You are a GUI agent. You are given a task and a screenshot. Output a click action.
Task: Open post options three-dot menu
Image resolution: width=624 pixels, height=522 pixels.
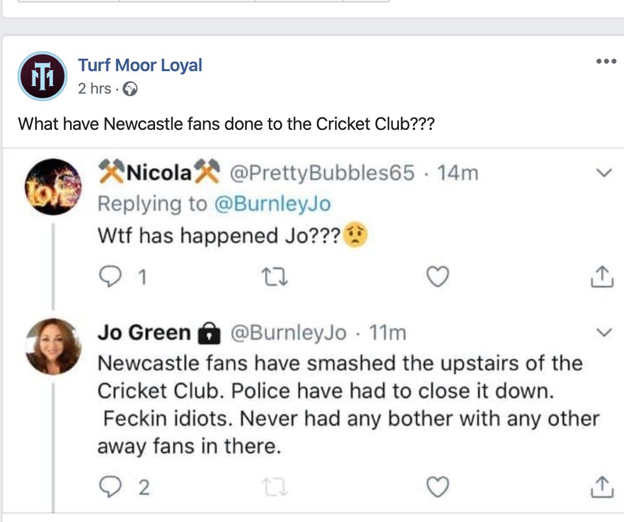tap(606, 61)
